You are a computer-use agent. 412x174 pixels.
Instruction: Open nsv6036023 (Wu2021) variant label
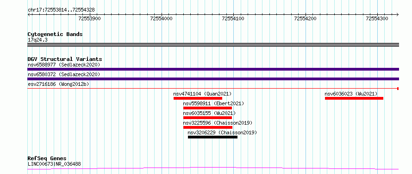(x=351, y=94)
